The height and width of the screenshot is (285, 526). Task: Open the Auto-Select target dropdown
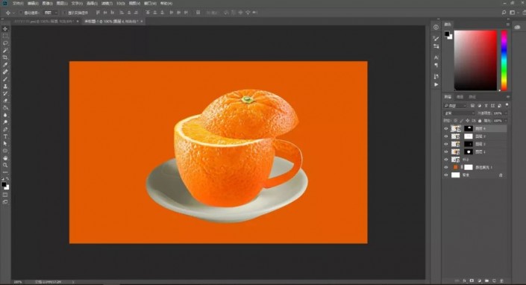pos(51,13)
